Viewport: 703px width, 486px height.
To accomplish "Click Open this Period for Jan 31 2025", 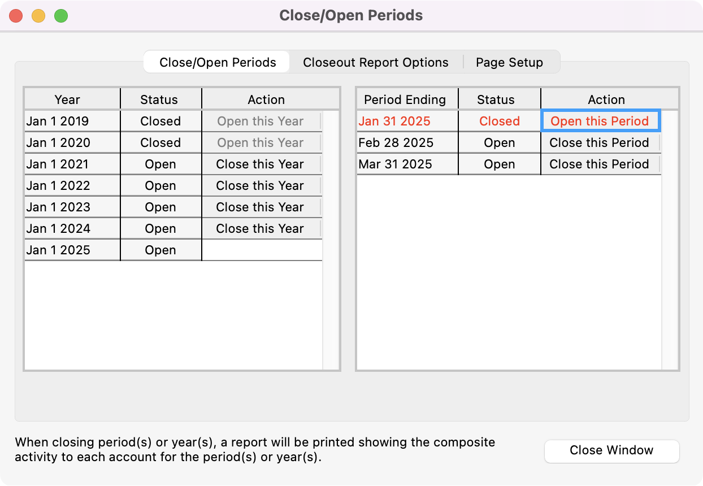I will point(600,121).
